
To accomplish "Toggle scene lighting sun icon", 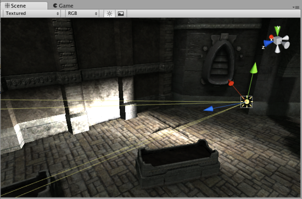I will (109, 14).
